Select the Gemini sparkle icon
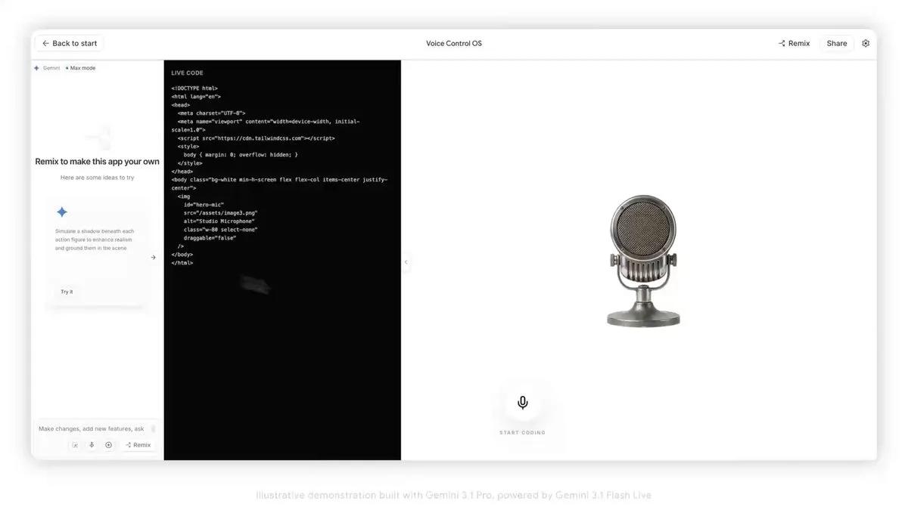This screenshot has width=908, height=510. pyautogui.click(x=36, y=67)
